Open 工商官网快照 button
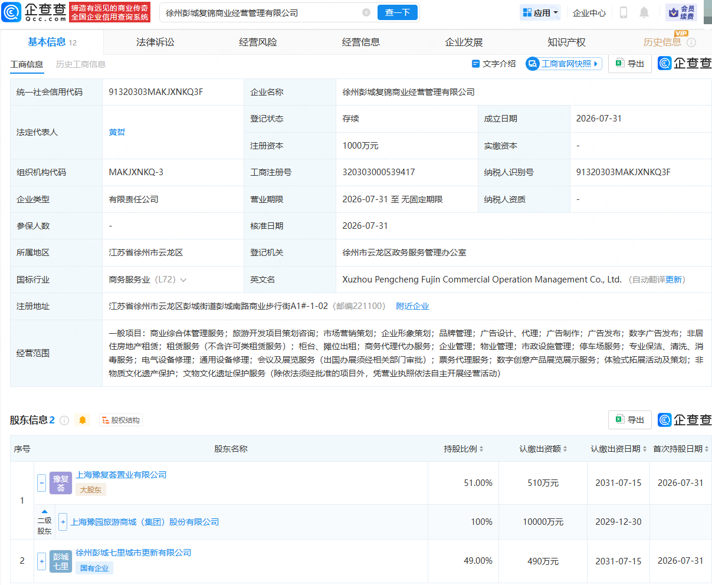712x585 pixels. (x=564, y=64)
